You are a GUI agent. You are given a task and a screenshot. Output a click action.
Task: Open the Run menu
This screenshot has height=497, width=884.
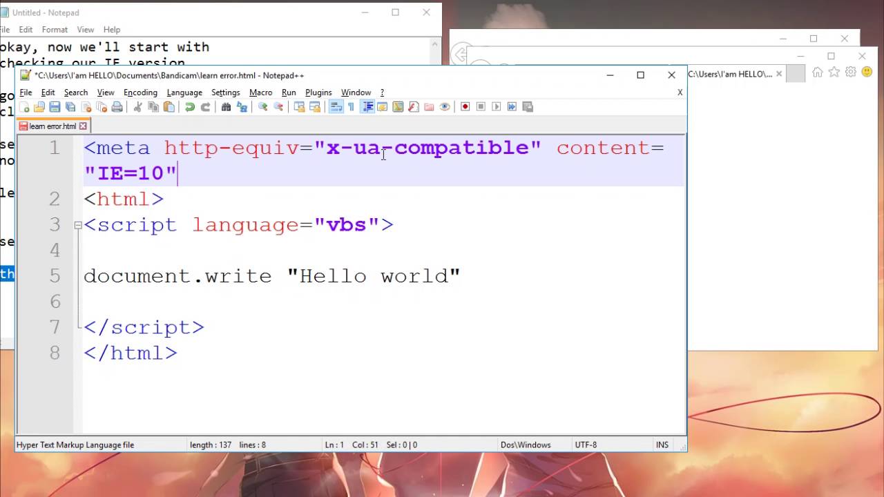[289, 92]
